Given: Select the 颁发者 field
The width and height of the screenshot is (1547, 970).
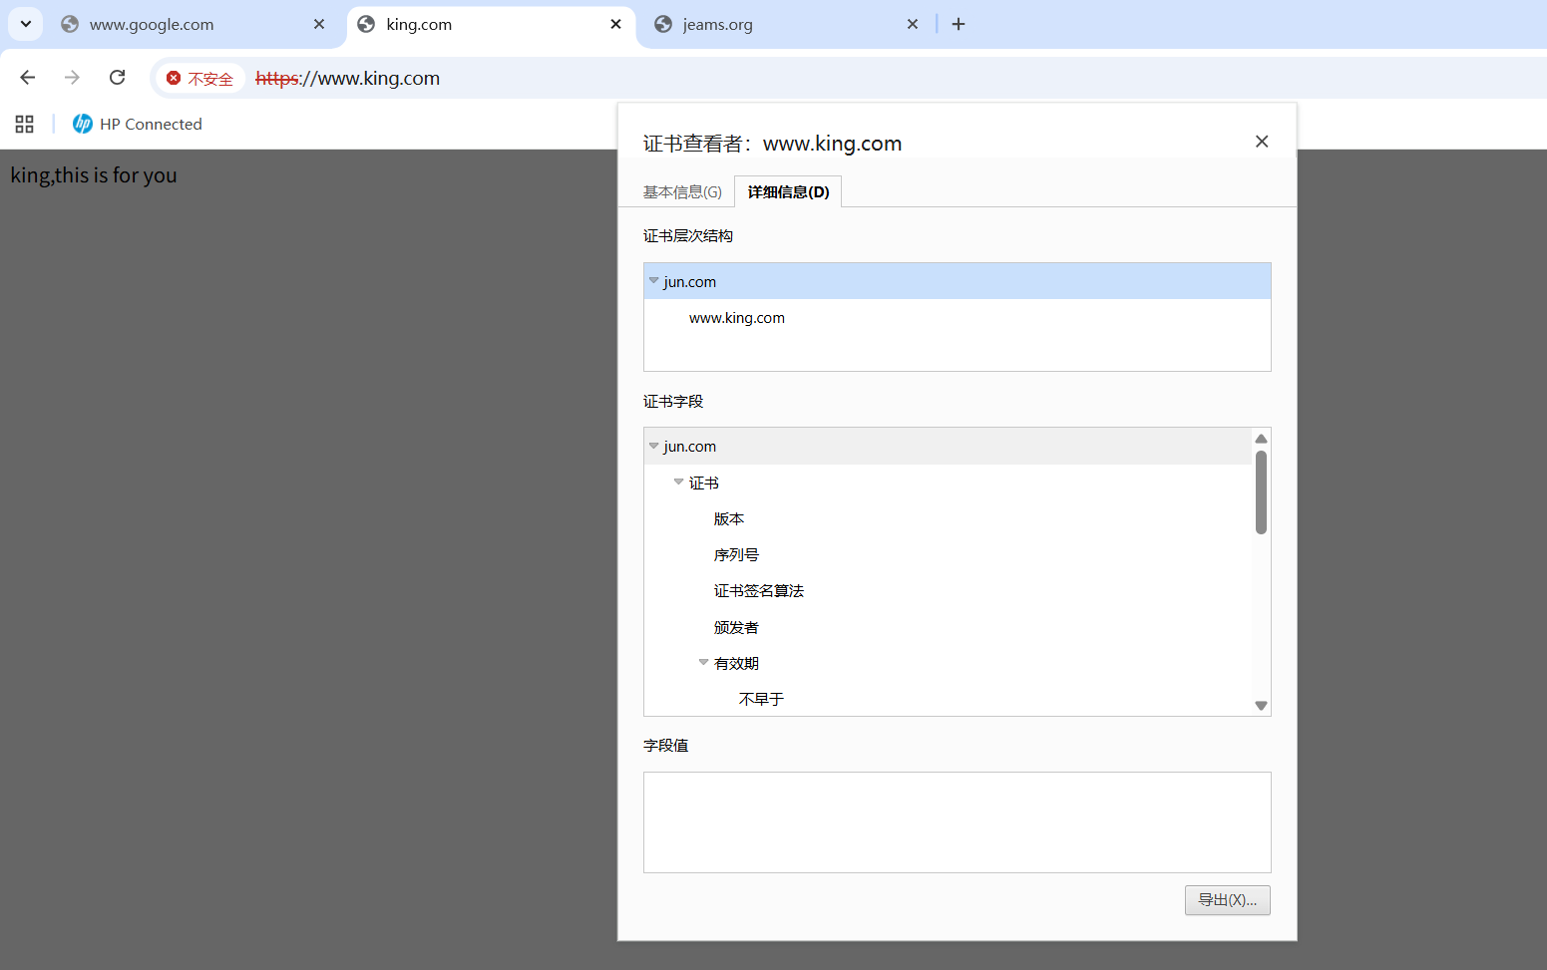Looking at the screenshot, I should (948, 627).
